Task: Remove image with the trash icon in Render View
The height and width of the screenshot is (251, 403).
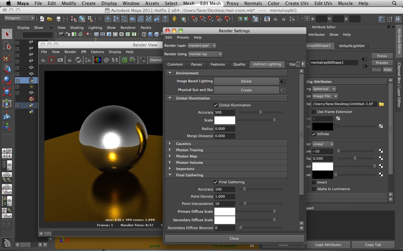Action: coord(133,60)
